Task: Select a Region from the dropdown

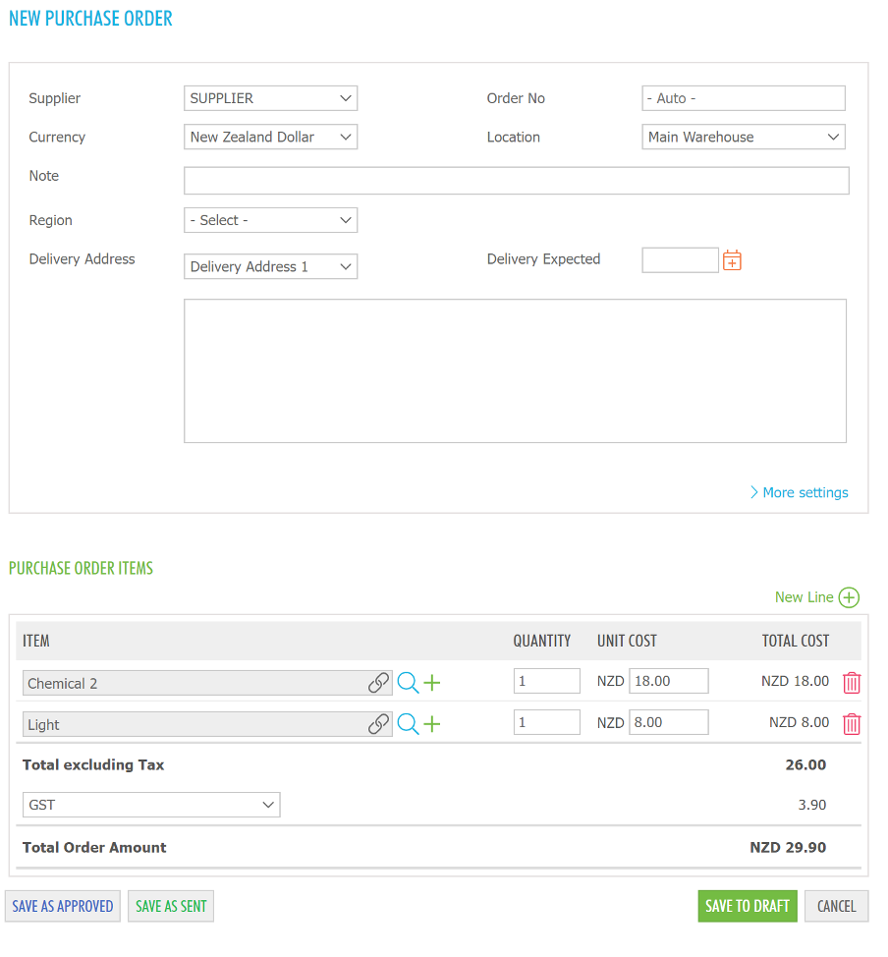Action: pyautogui.click(x=270, y=220)
